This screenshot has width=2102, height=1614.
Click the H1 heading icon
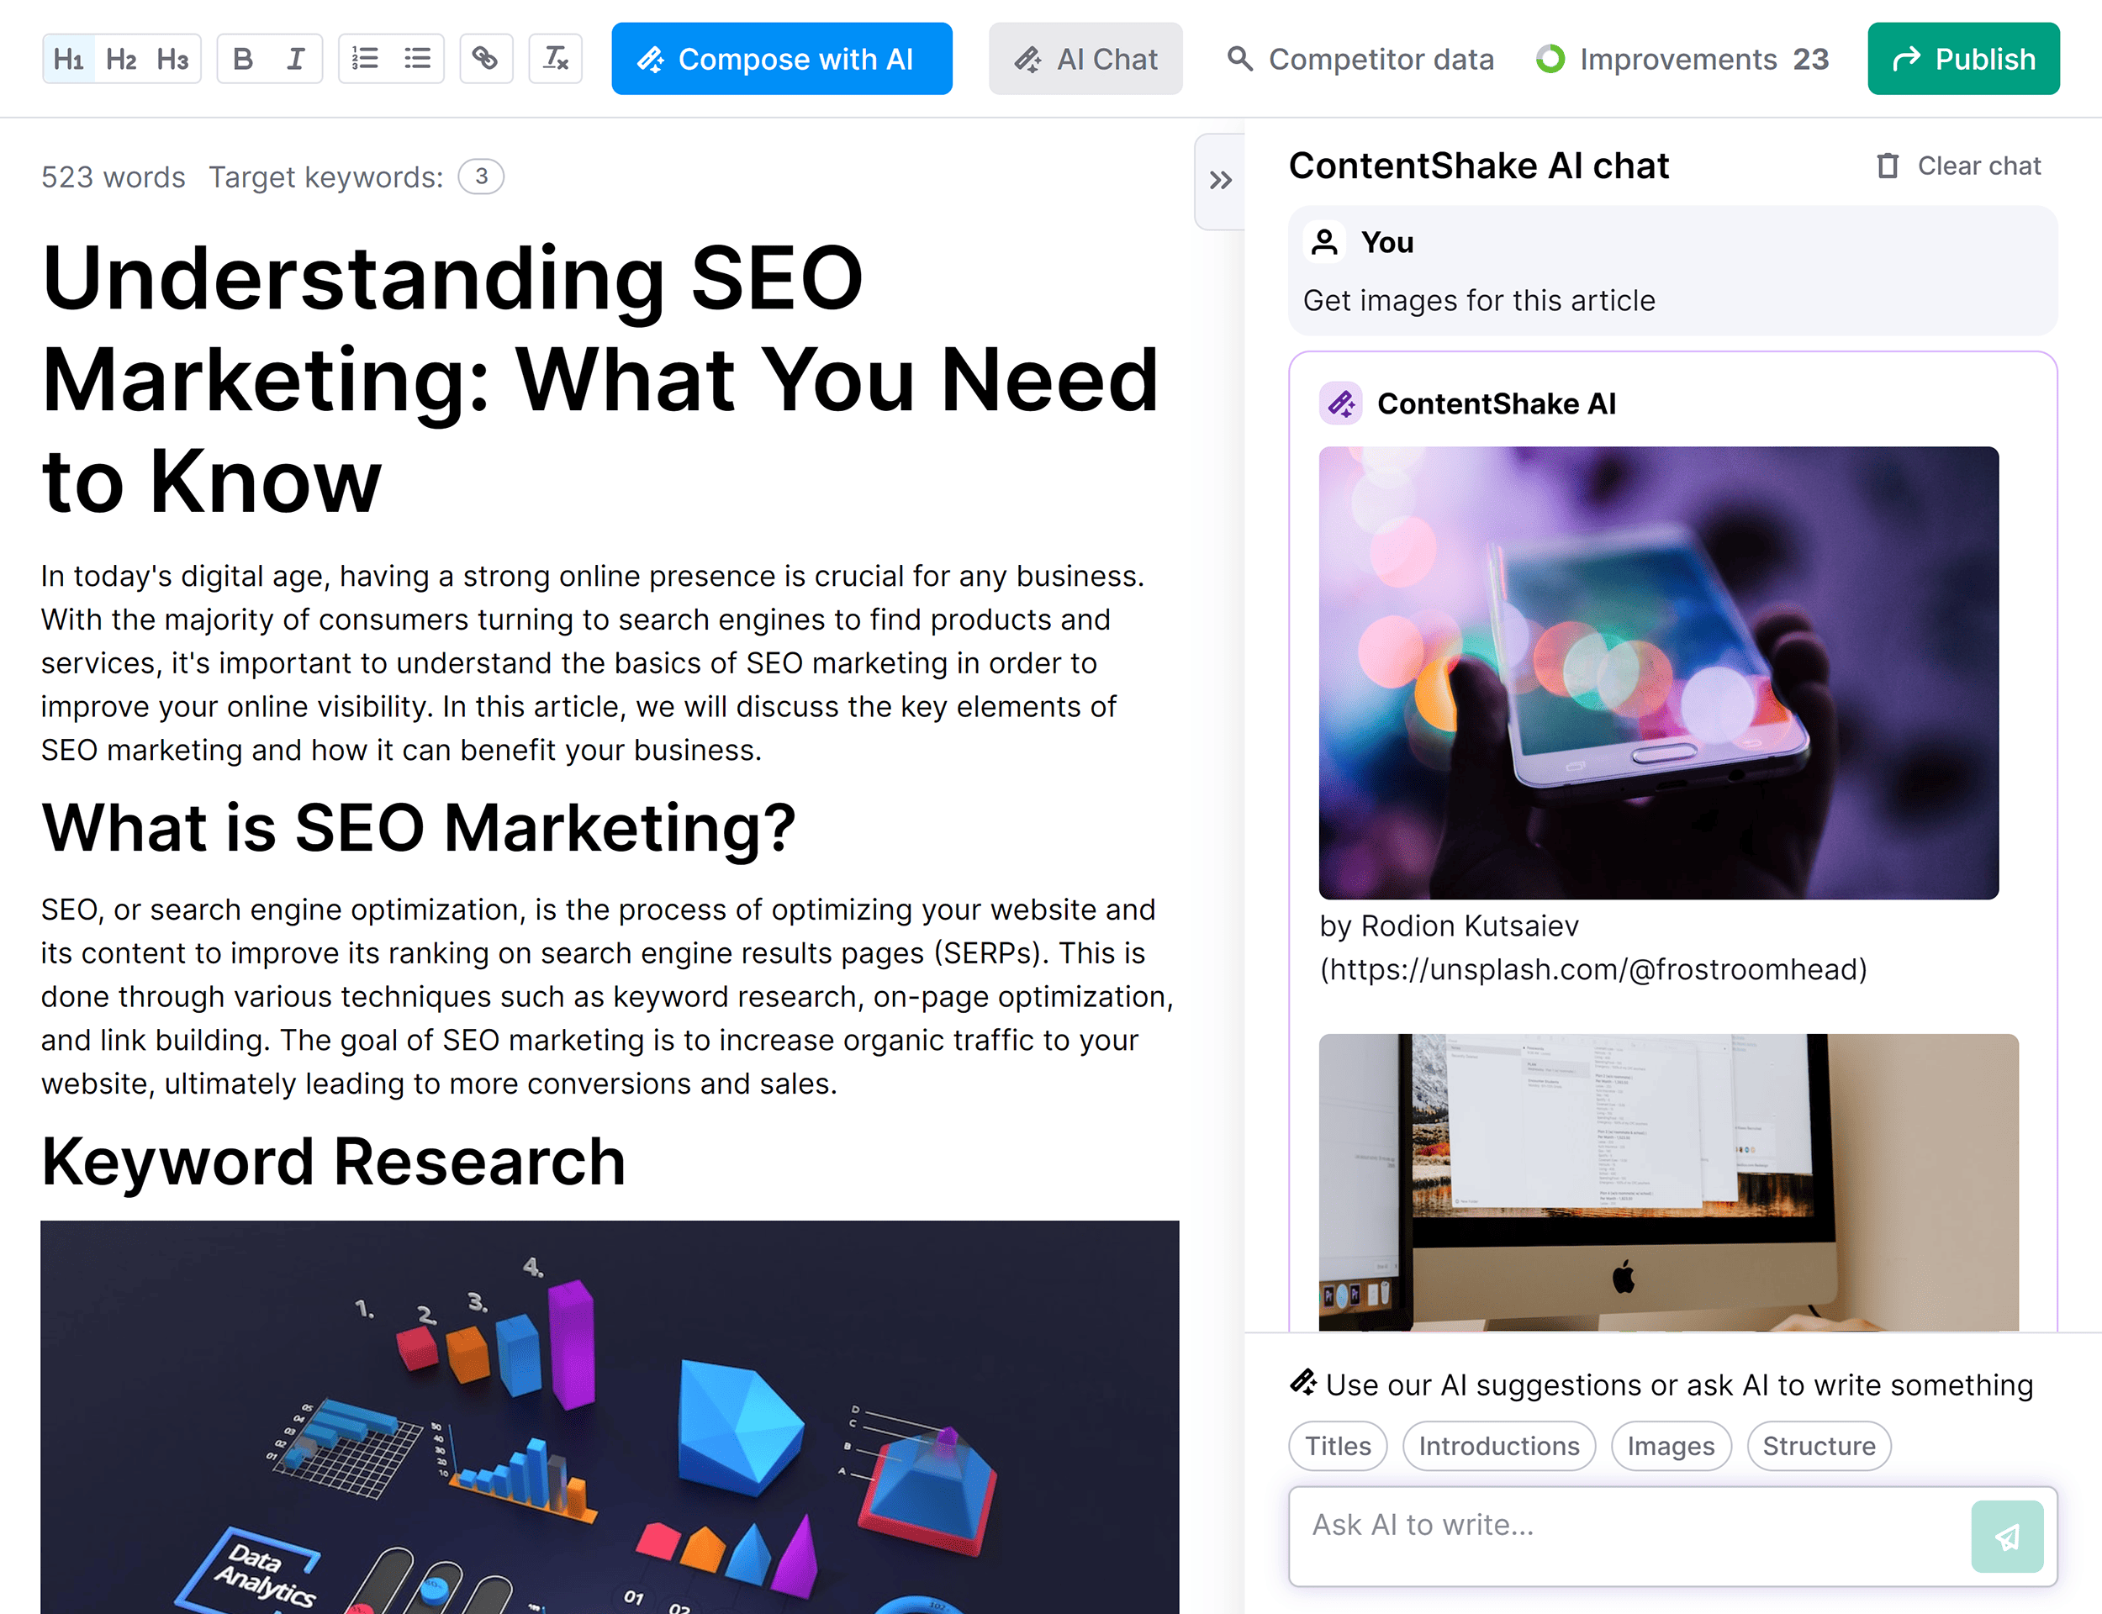68,58
